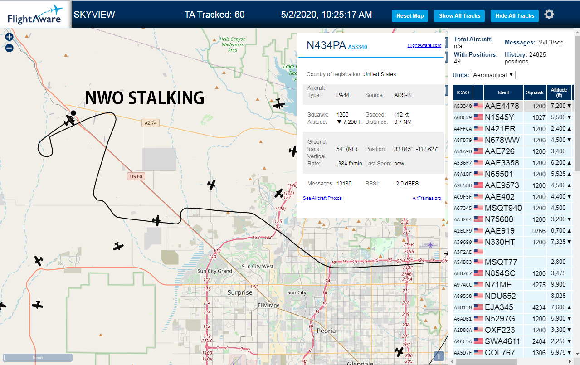Viewport: 580px width, 365px height.
Task: Click the Reset Map button
Action: (x=410, y=16)
